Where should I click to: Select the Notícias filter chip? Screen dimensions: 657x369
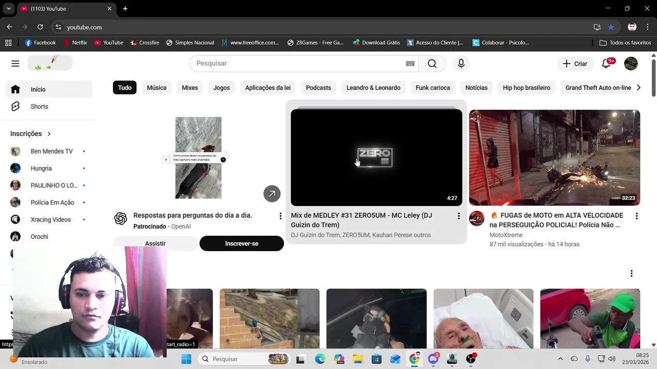[476, 88]
